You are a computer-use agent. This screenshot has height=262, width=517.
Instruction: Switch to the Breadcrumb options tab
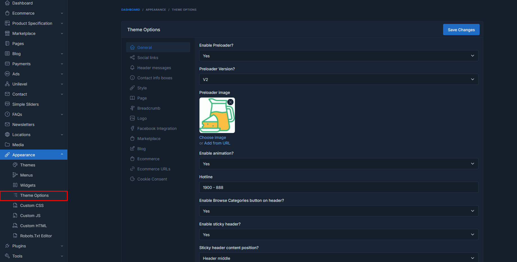pos(149,108)
